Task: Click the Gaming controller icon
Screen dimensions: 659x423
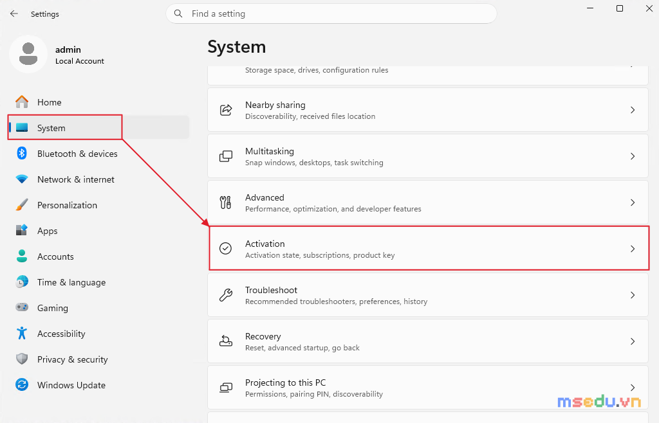Action: tap(22, 307)
